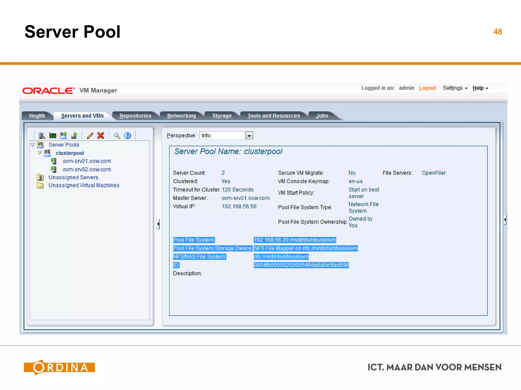Click the ovm-srv01.oow.com server icon
Screen dimensions: 521x390
pyautogui.click(x=54, y=161)
